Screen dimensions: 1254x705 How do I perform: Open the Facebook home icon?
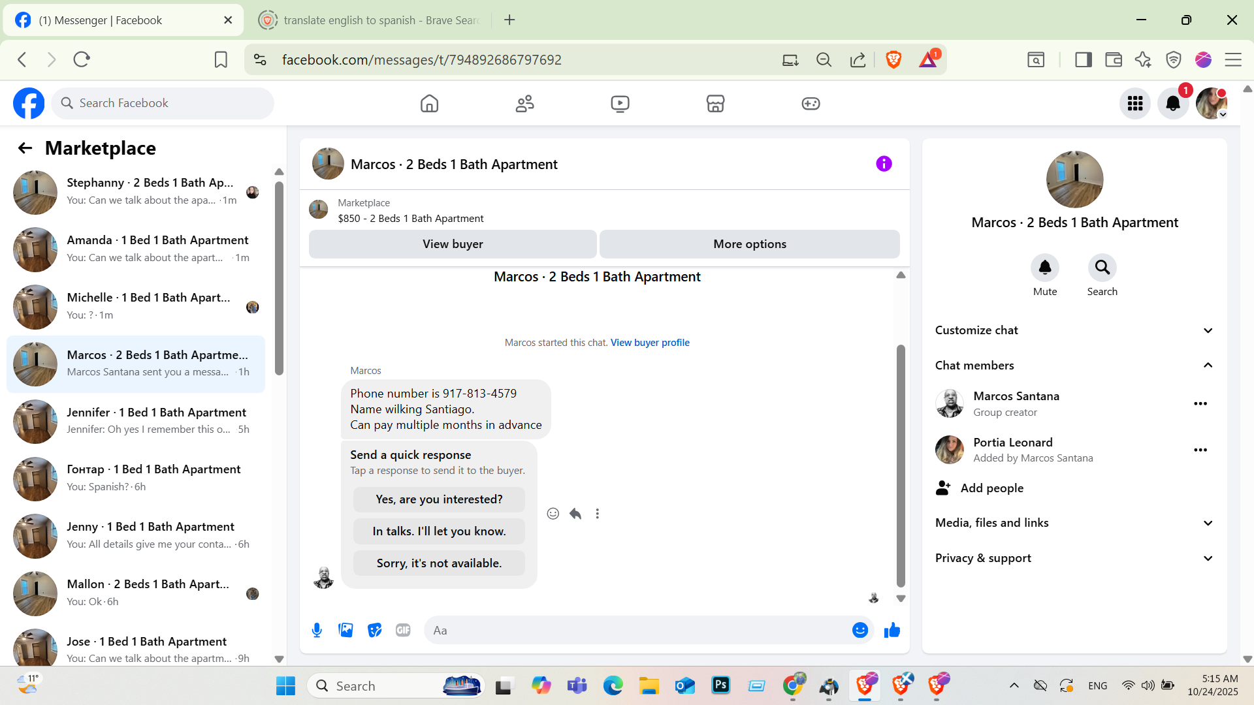[x=429, y=103]
